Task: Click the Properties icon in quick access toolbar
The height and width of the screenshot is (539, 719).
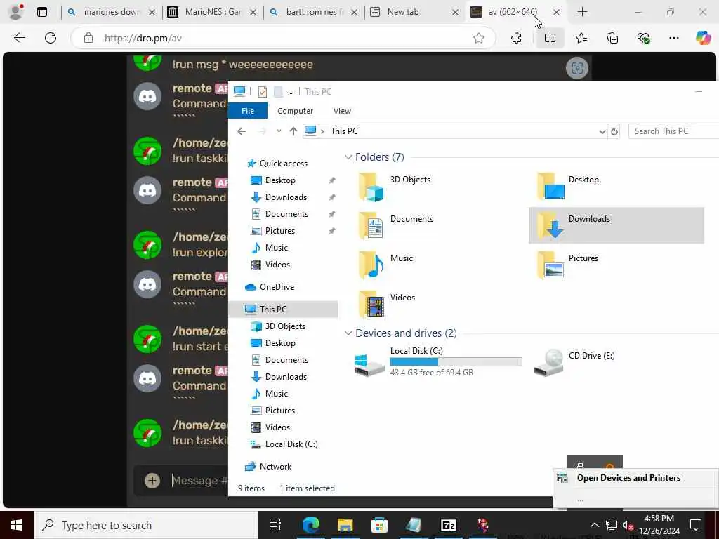Action: tap(263, 92)
